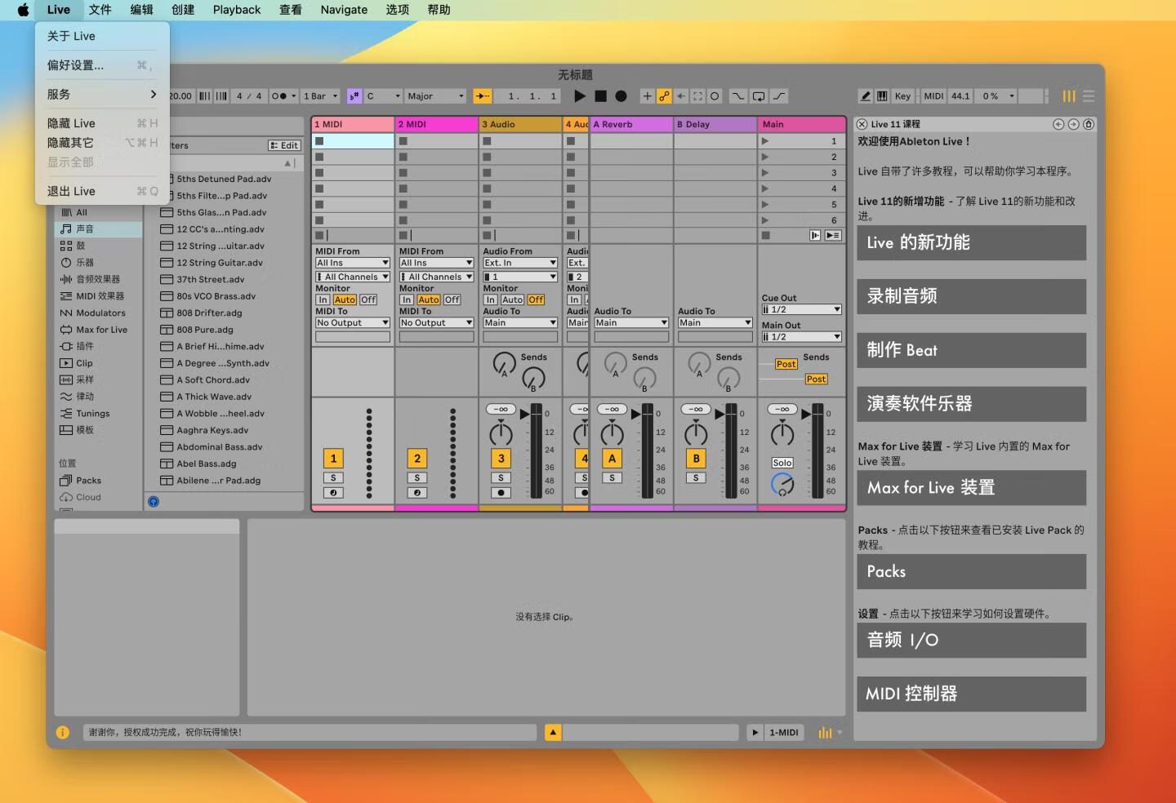The image size is (1176, 803).
Task: Enable Draw Mode pencil icon
Action: point(865,96)
